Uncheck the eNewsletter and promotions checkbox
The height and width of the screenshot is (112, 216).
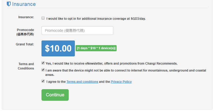43,63
